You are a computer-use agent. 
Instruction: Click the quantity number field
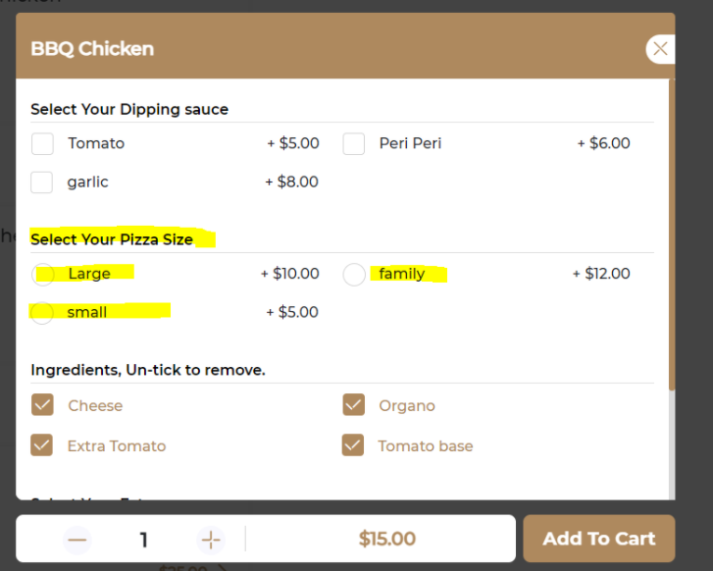coord(144,540)
